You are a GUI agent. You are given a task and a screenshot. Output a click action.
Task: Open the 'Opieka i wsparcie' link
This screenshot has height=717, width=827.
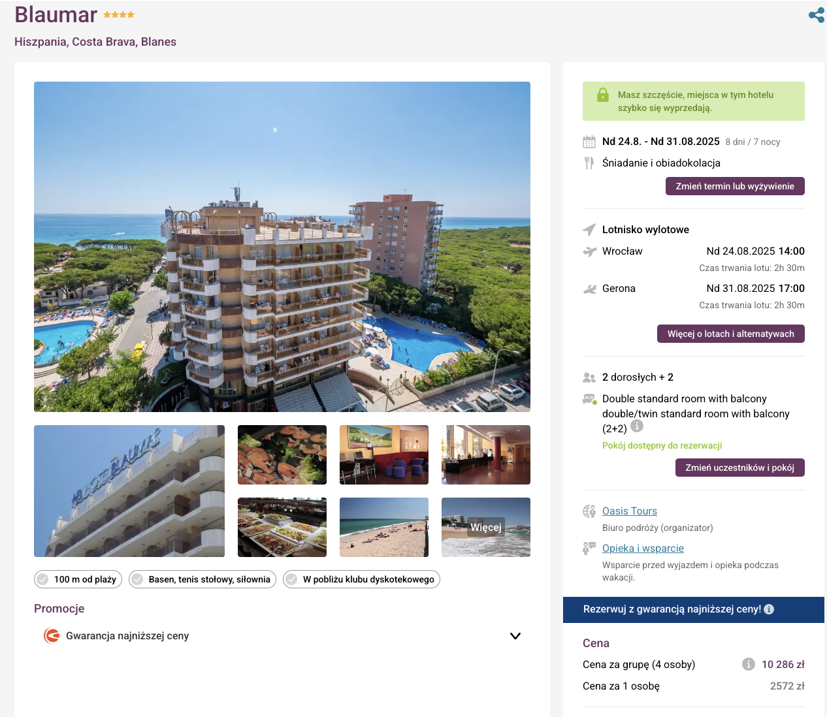coord(643,549)
